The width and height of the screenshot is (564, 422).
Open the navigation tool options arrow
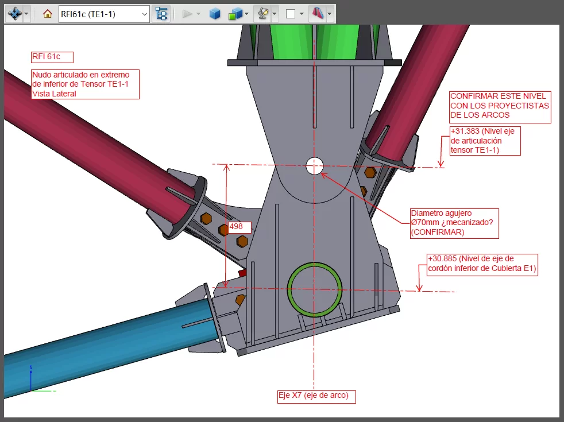point(26,14)
